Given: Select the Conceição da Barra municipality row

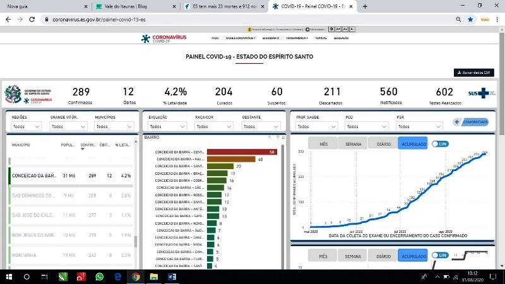Looking at the screenshot, I should [71, 176].
